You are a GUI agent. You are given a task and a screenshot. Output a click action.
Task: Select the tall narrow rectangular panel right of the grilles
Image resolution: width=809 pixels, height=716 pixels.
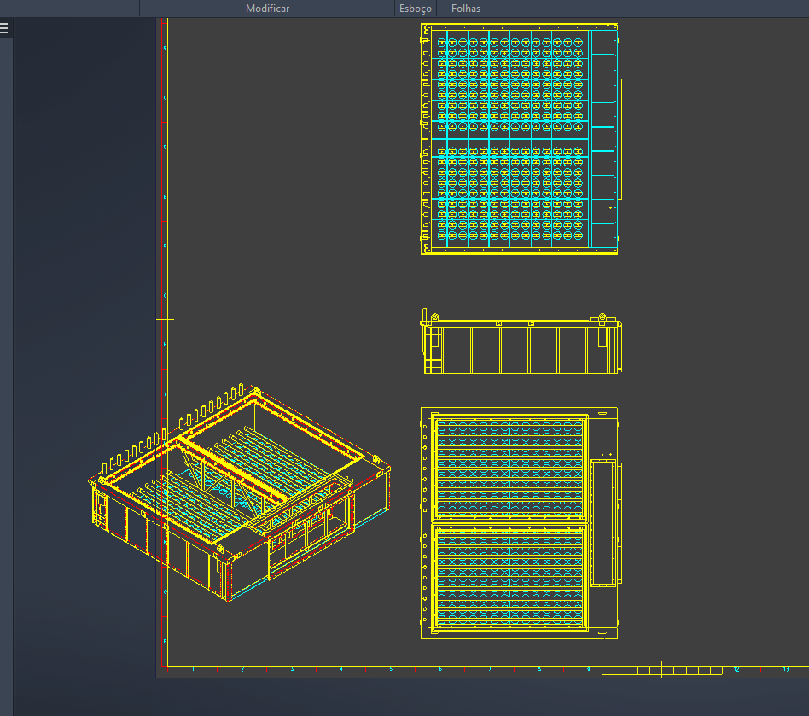[602, 522]
